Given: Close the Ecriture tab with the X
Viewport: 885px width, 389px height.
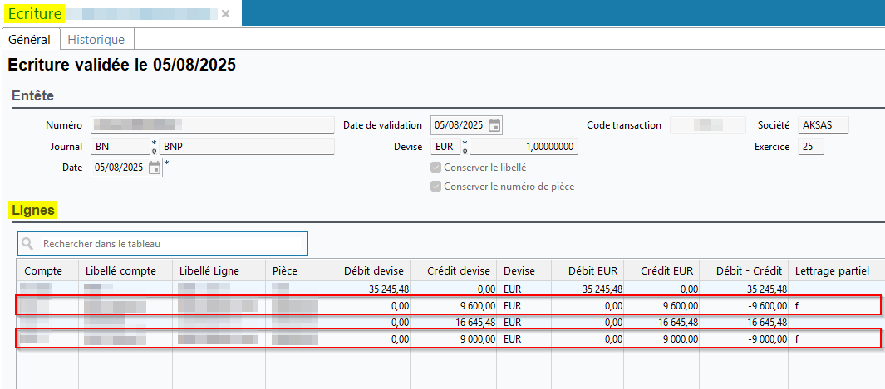Looking at the screenshot, I should click(225, 14).
